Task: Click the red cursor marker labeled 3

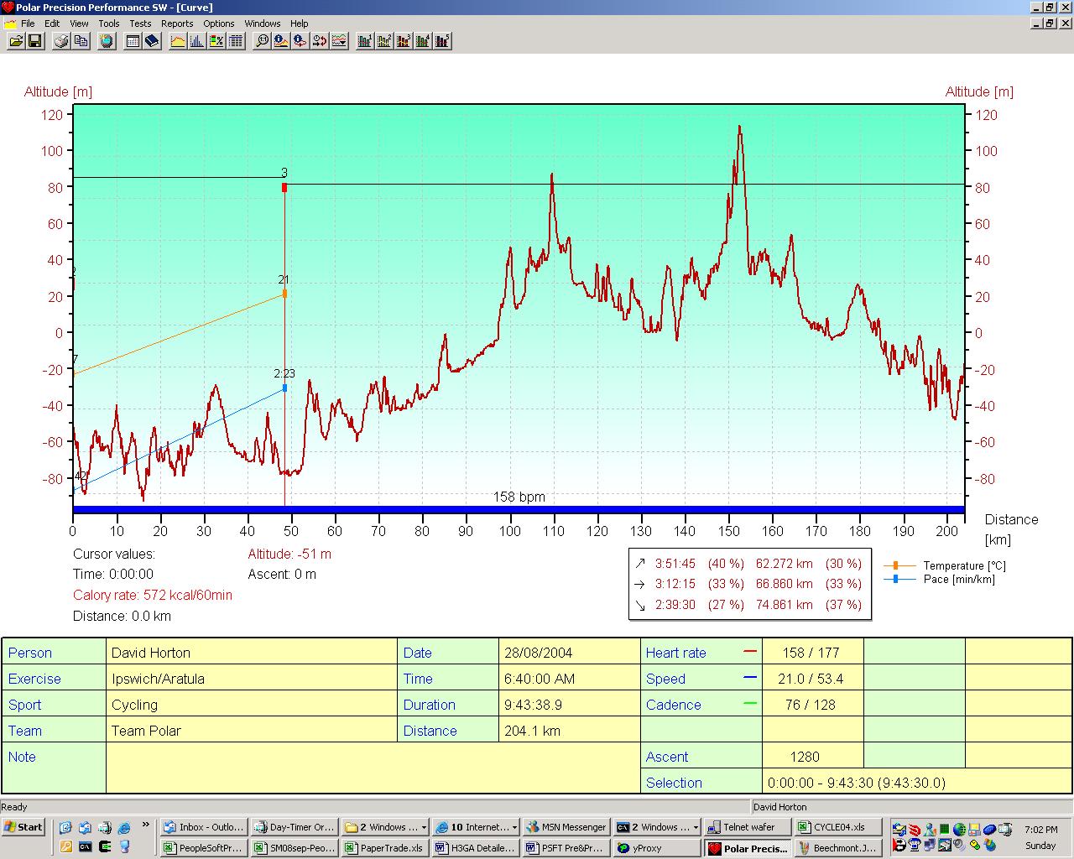Action: (x=284, y=188)
